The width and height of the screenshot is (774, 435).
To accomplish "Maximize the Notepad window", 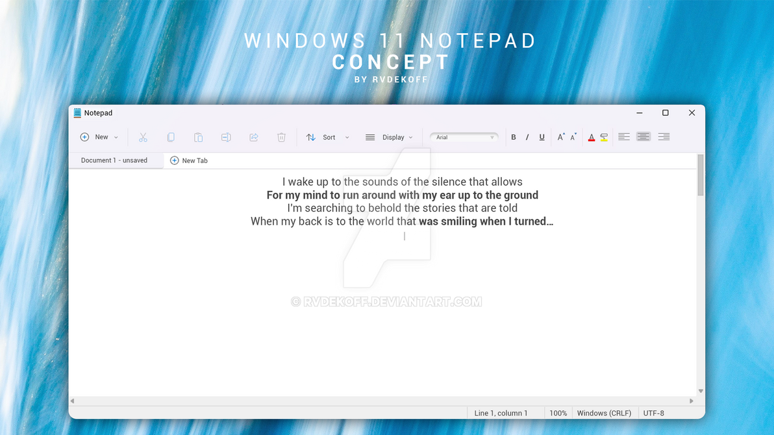I will (666, 113).
